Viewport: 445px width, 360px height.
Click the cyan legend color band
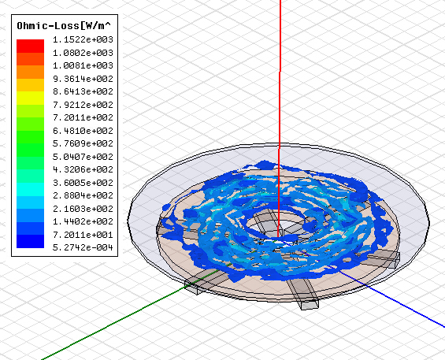[31, 189]
